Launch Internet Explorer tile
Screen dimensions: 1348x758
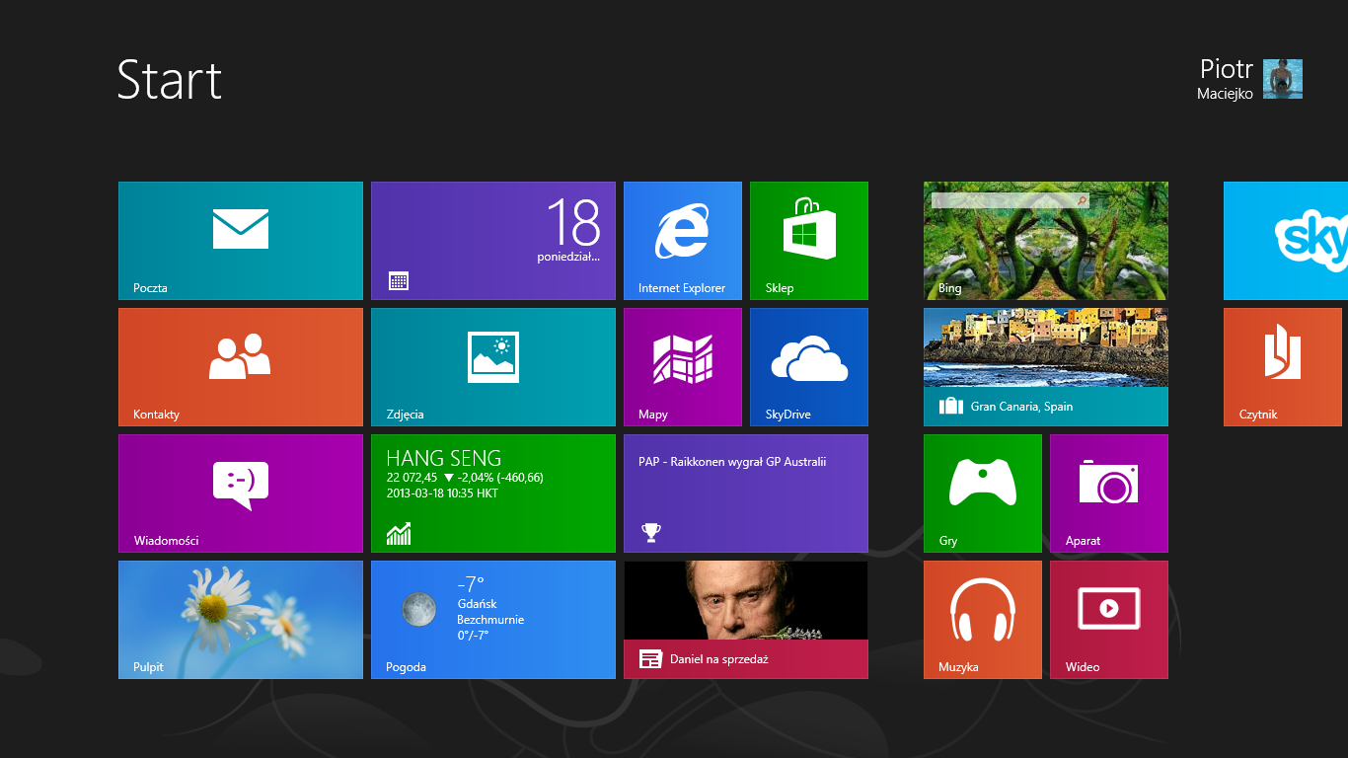(x=682, y=241)
